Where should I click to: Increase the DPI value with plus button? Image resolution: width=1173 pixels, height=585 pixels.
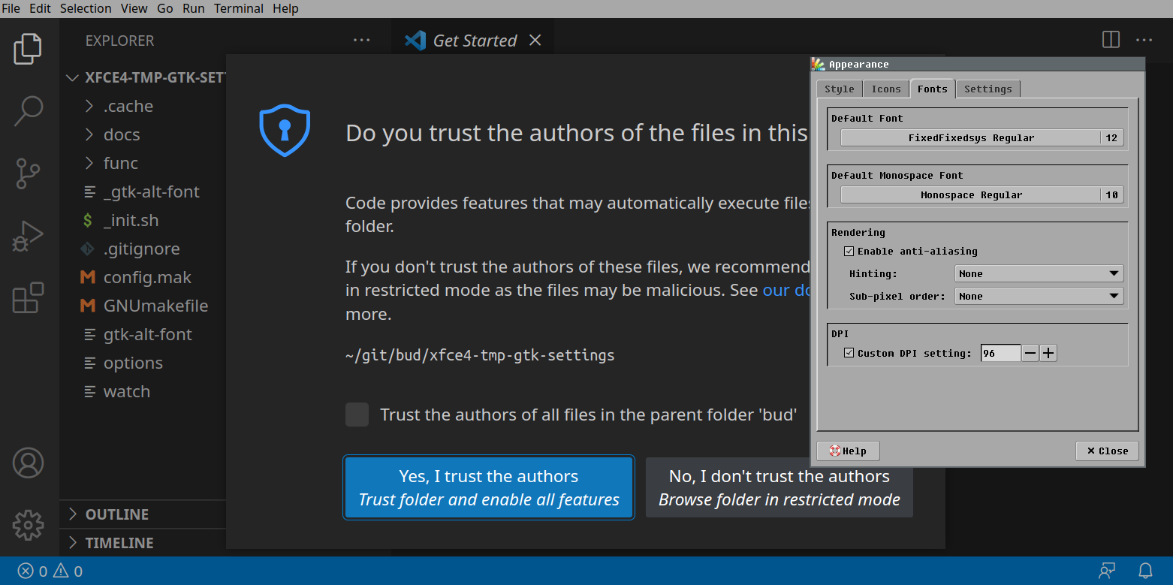tap(1048, 353)
